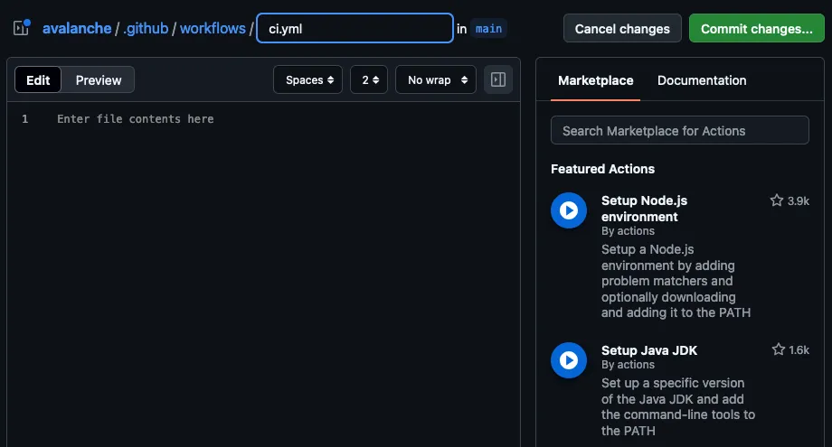This screenshot has height=447, width=832.
Task: Navigate to the workflows folder breadcrumb
Action: click(213, 28)
